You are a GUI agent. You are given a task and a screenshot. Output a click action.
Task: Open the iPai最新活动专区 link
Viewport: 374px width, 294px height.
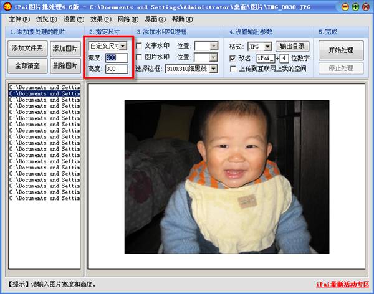coord(342,284)
